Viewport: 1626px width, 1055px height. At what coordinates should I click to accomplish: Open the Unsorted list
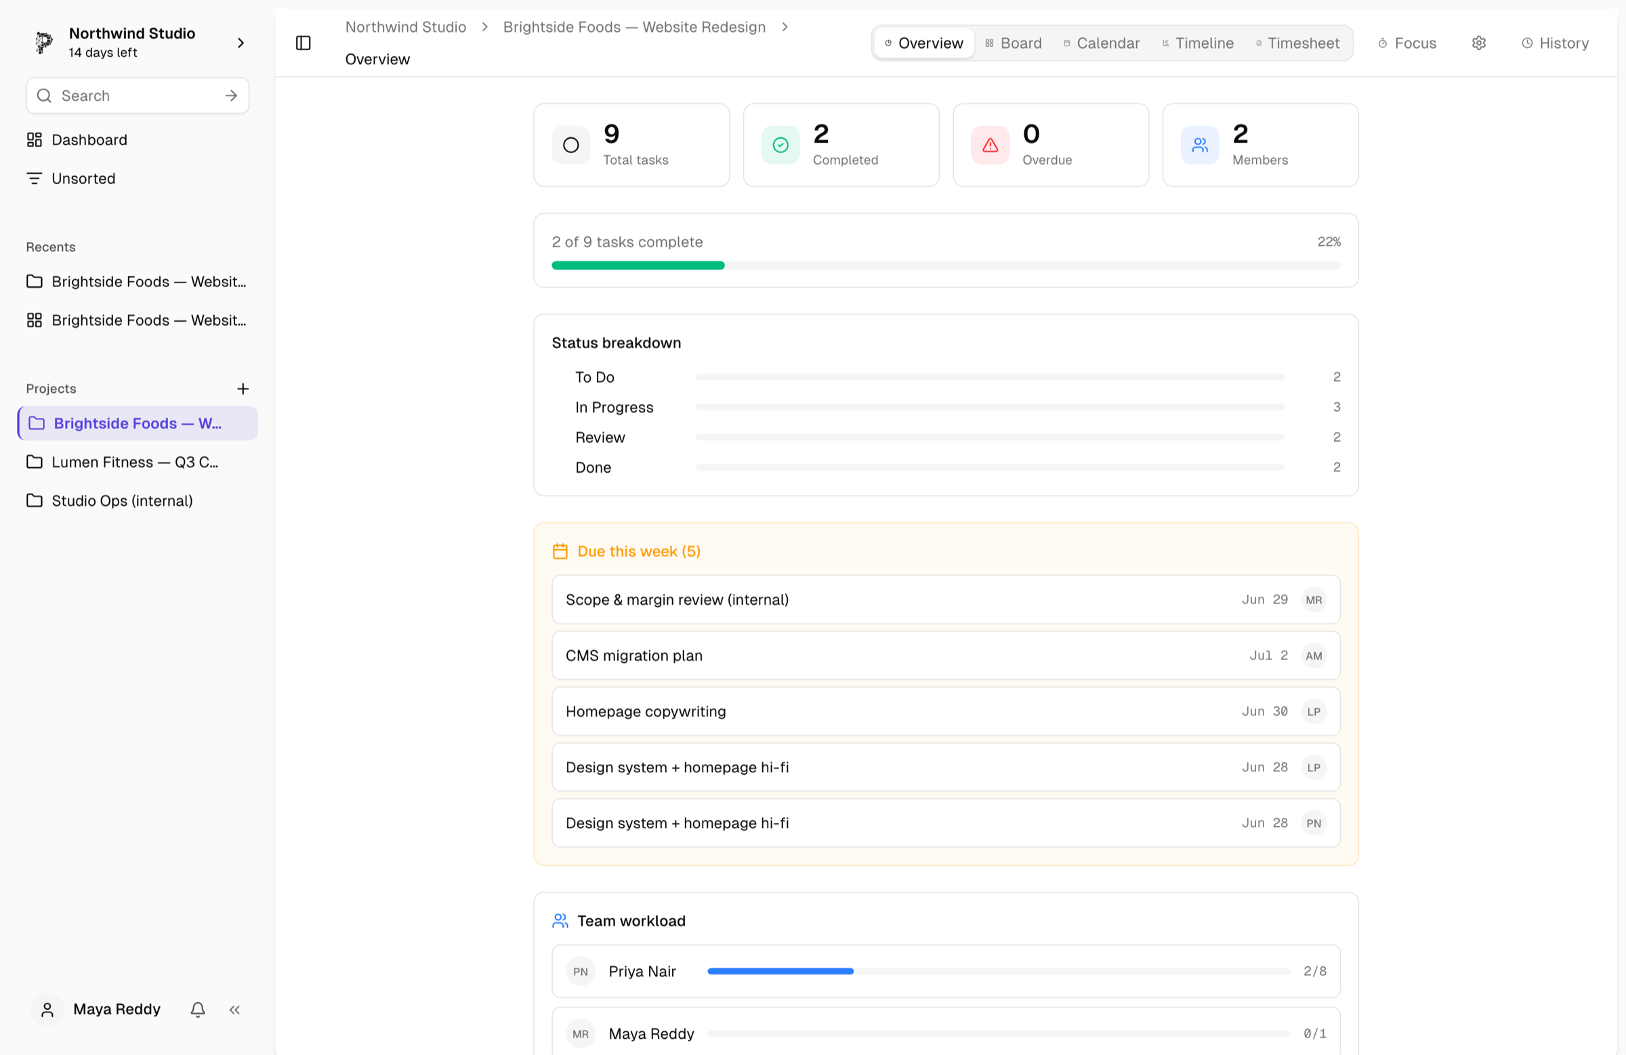138,178
